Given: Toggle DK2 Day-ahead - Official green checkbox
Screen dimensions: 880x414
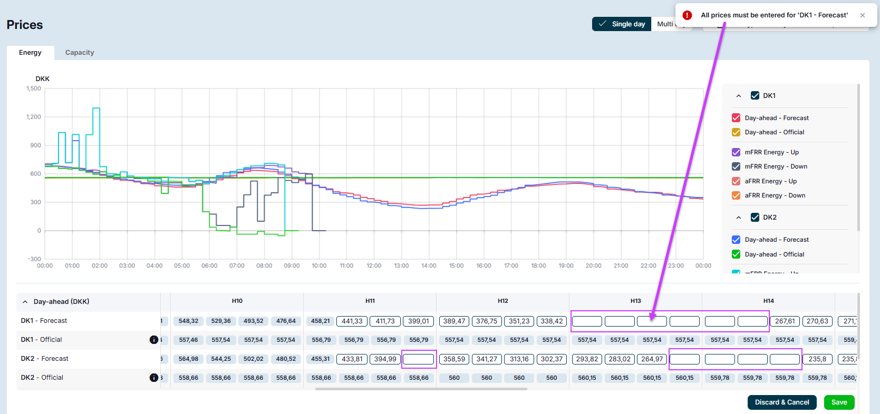Looking at the screenshot, I should (x=736, y=254).
